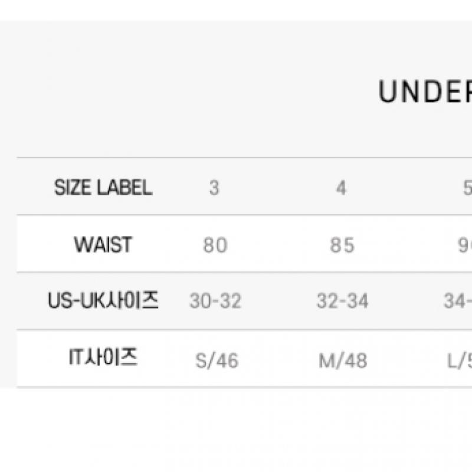Click the cut-off waist value after 85
This screenshot has width=472, height=472.
pos(465,245)
